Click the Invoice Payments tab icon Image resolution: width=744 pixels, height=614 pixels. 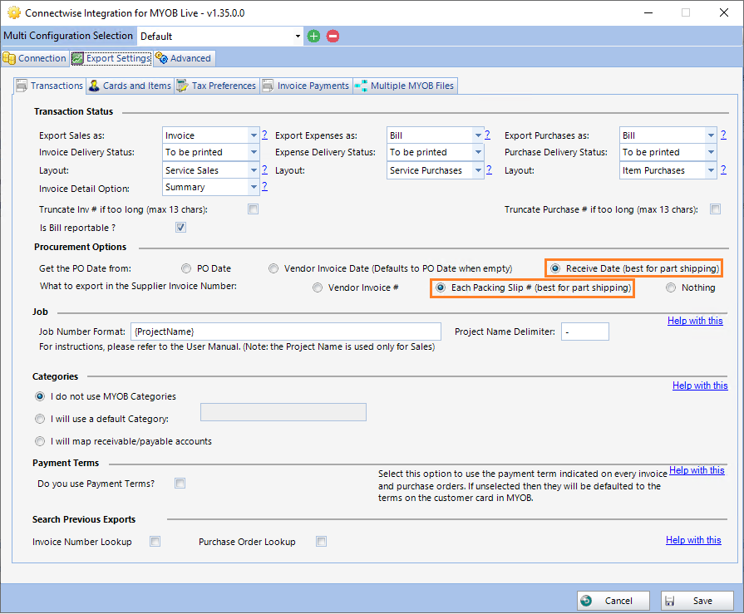[x=268, y=86]
